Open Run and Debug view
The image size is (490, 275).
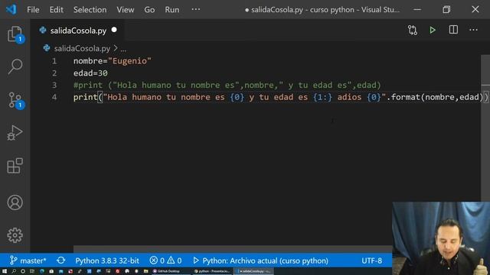click(x=15, y=133)
